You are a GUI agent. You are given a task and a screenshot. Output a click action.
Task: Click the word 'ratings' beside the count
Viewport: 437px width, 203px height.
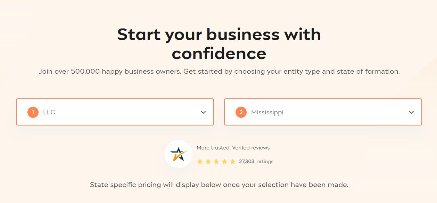click(x=265, y=162)
